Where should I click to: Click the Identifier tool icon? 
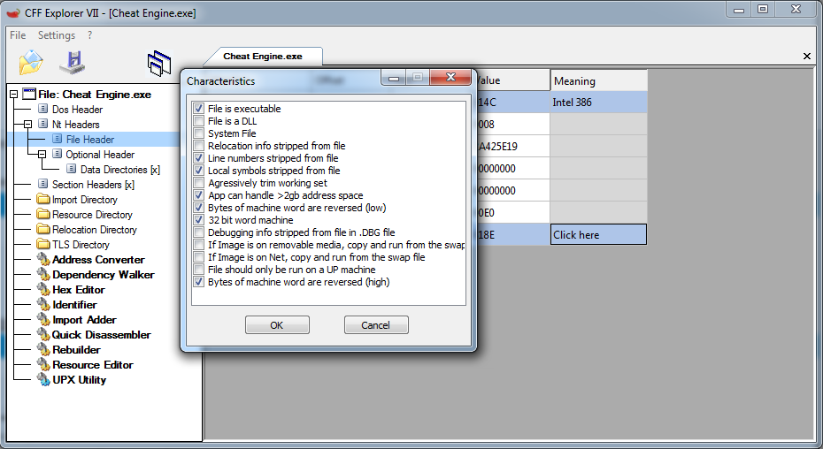43,304
